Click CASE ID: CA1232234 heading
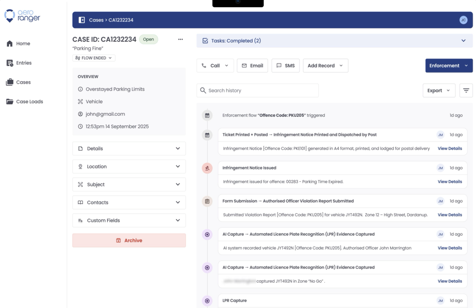The height and width of the screenshot is (308, 476). coord(104,39)
